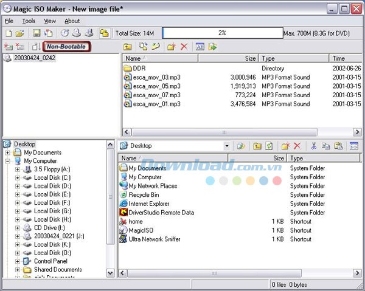Open the View menu
The width and height of the screenshot is (365, 291).
pyautogui.click(x=50, y=21)
